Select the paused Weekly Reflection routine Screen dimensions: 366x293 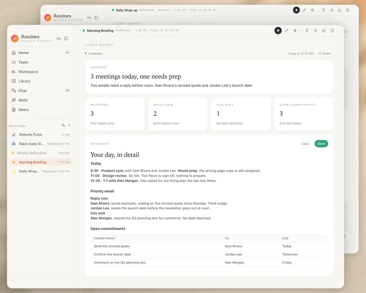pyautogui.click(x=41, y=153)
